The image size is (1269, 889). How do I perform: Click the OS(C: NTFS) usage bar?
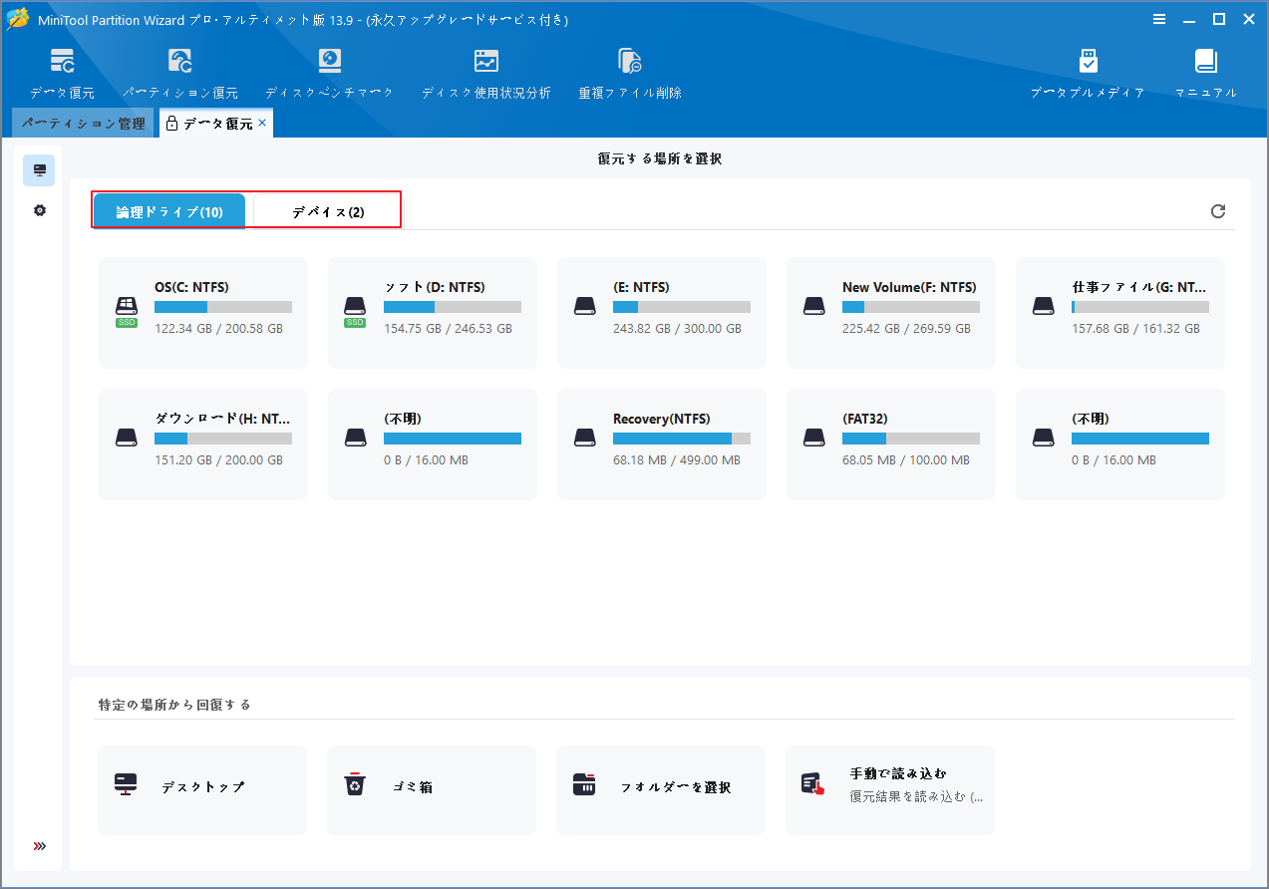coord(223,307)
